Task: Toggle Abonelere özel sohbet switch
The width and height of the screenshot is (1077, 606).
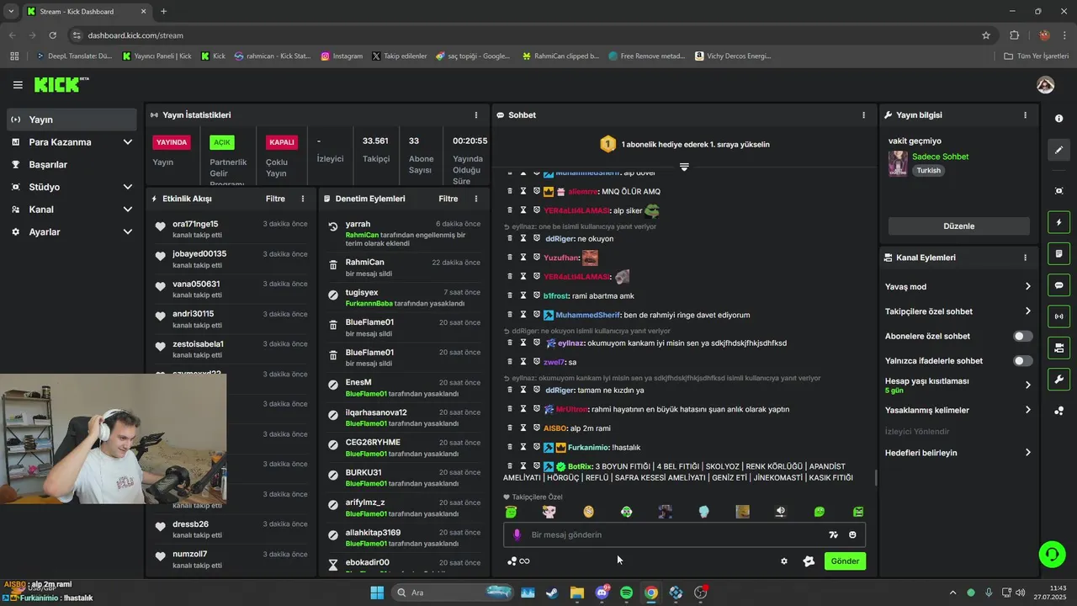Action: pyautogui.click(x=1022, y=336)
